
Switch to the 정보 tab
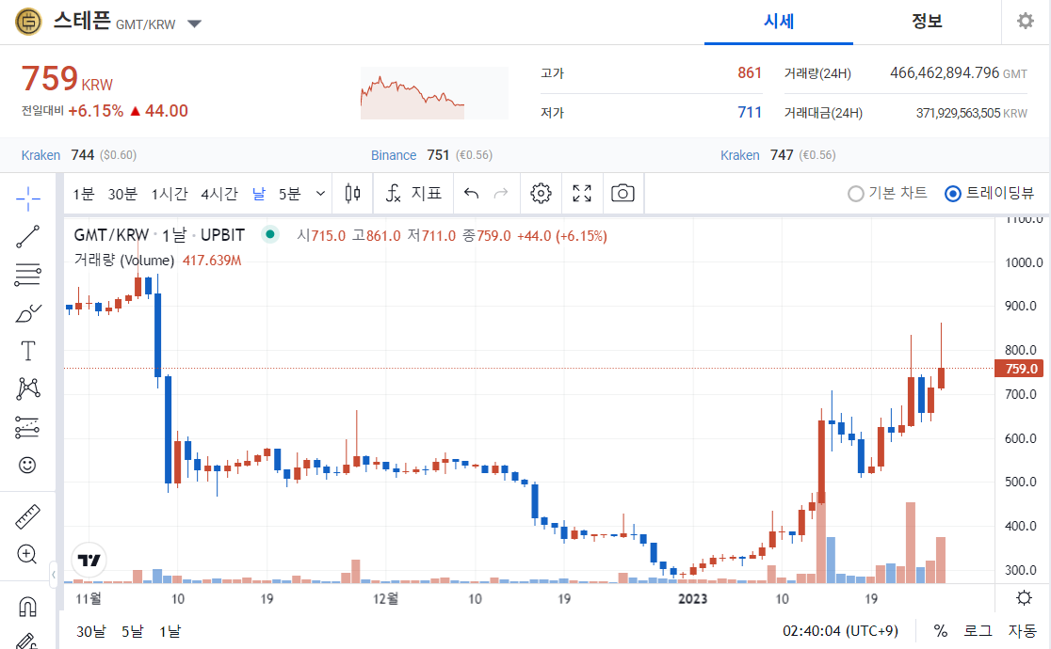click(x=927, y=22)
